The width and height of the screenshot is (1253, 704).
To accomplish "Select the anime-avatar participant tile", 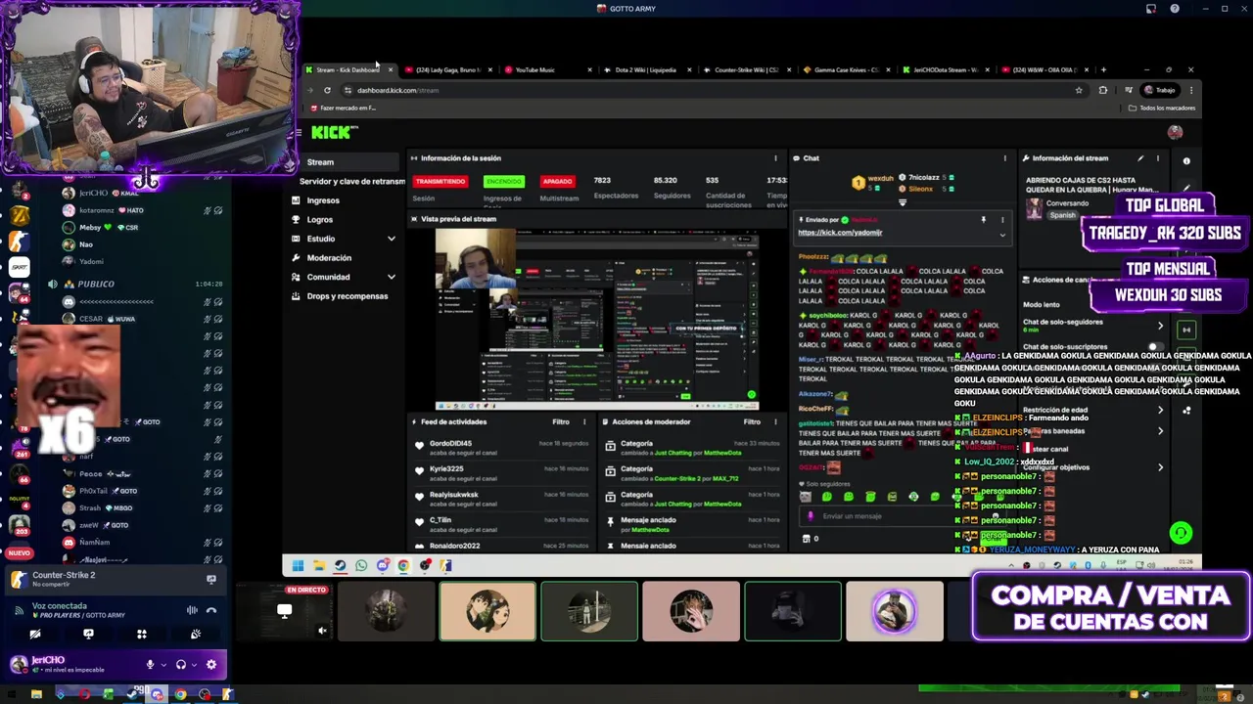I will [x=487, y=611].
